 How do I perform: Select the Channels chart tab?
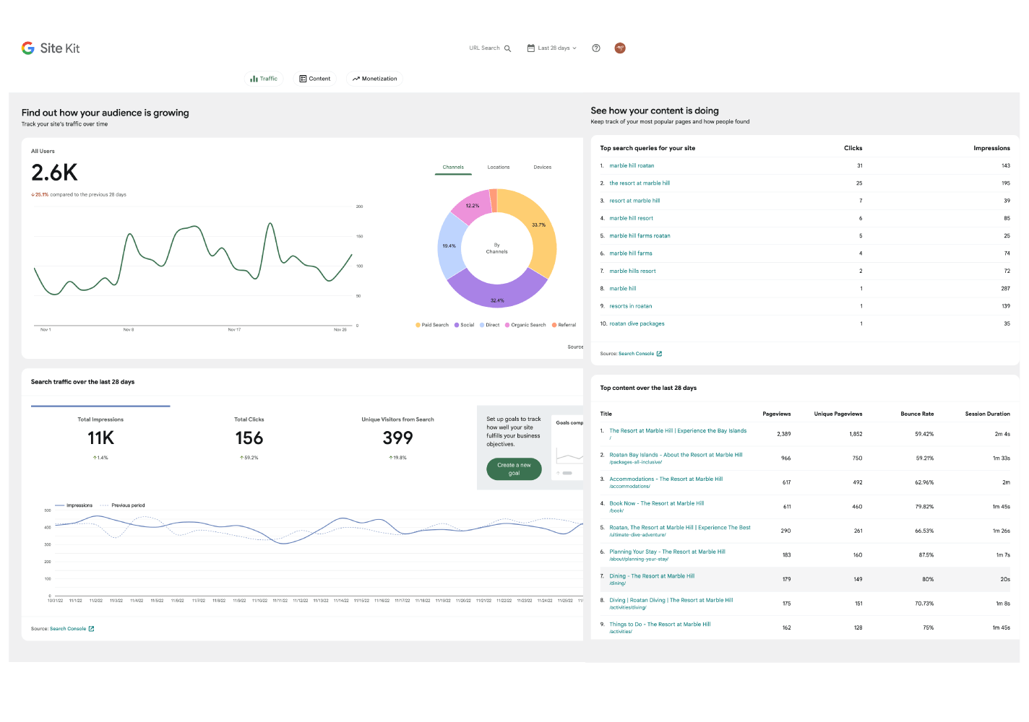453,168
